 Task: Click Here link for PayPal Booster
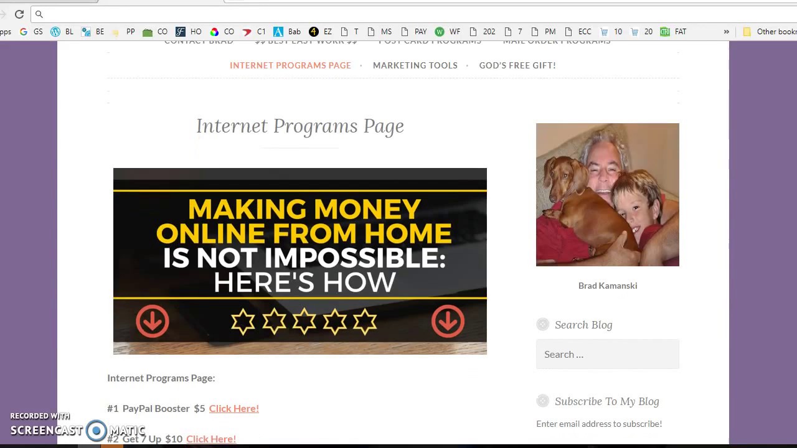234,408
